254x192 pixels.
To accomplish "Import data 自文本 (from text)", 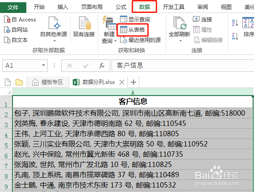I will click(16, 40).
